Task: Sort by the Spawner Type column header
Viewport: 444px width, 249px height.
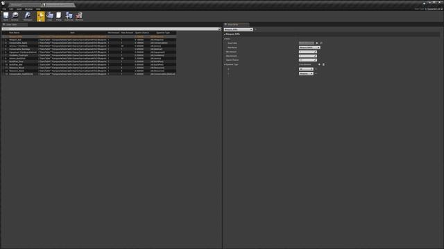Action: [163, 33]
